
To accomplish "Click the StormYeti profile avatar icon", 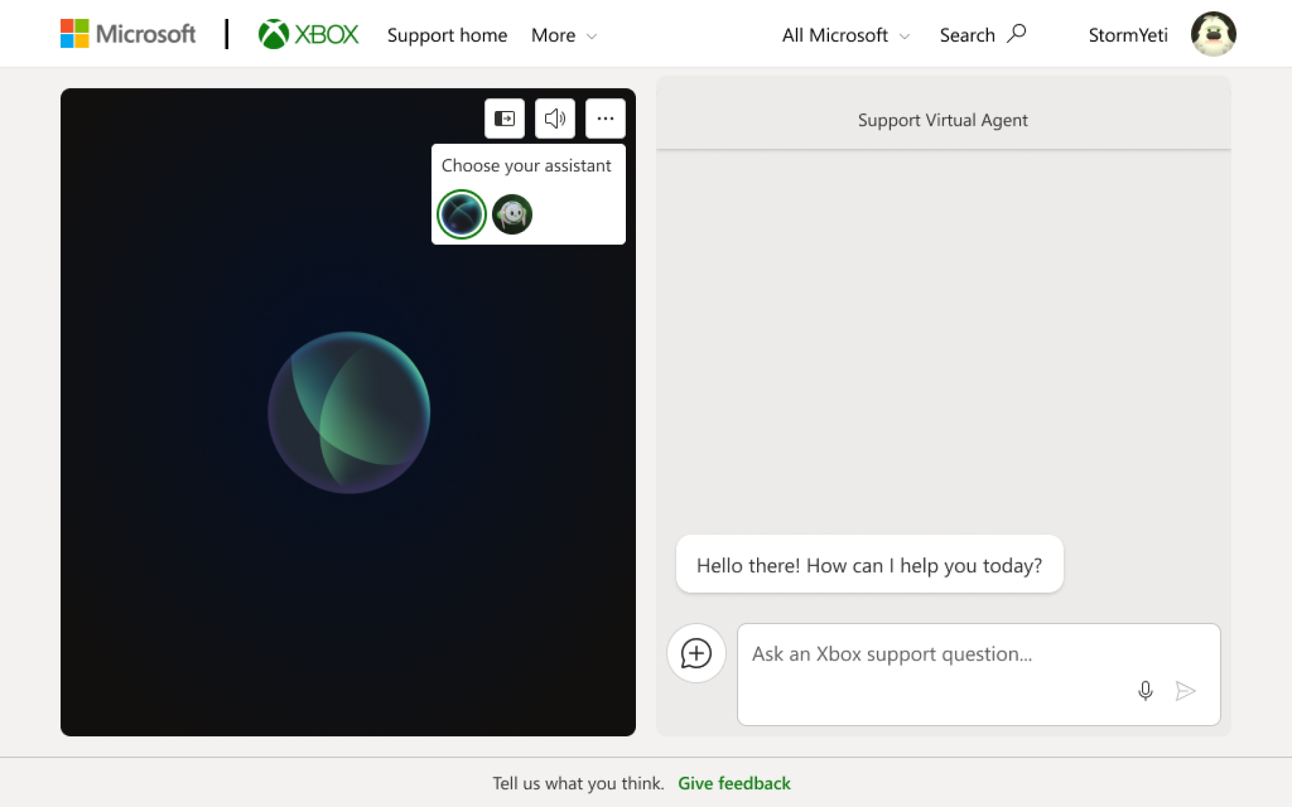I will click(x=1212, y=34).
